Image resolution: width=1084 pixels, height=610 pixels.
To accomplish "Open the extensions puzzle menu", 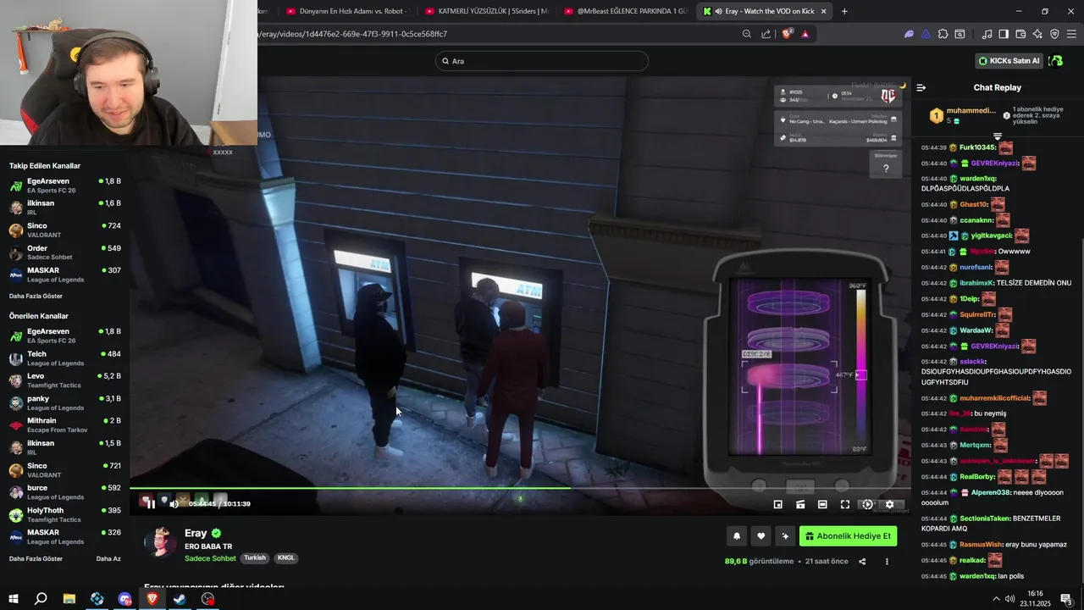I will click(x=943, y=34).
